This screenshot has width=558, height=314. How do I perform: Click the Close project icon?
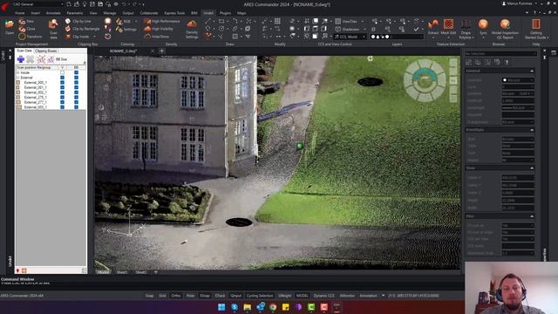pos(22,29)
